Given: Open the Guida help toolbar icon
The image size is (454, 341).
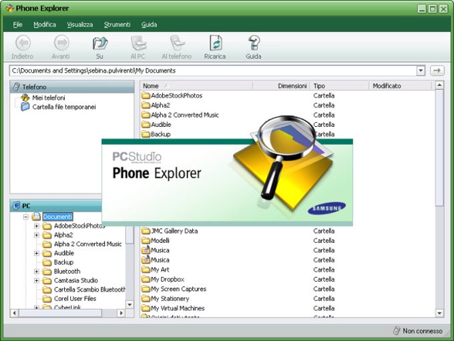Looking at the screenshot, I should click(x=254, y=43).
